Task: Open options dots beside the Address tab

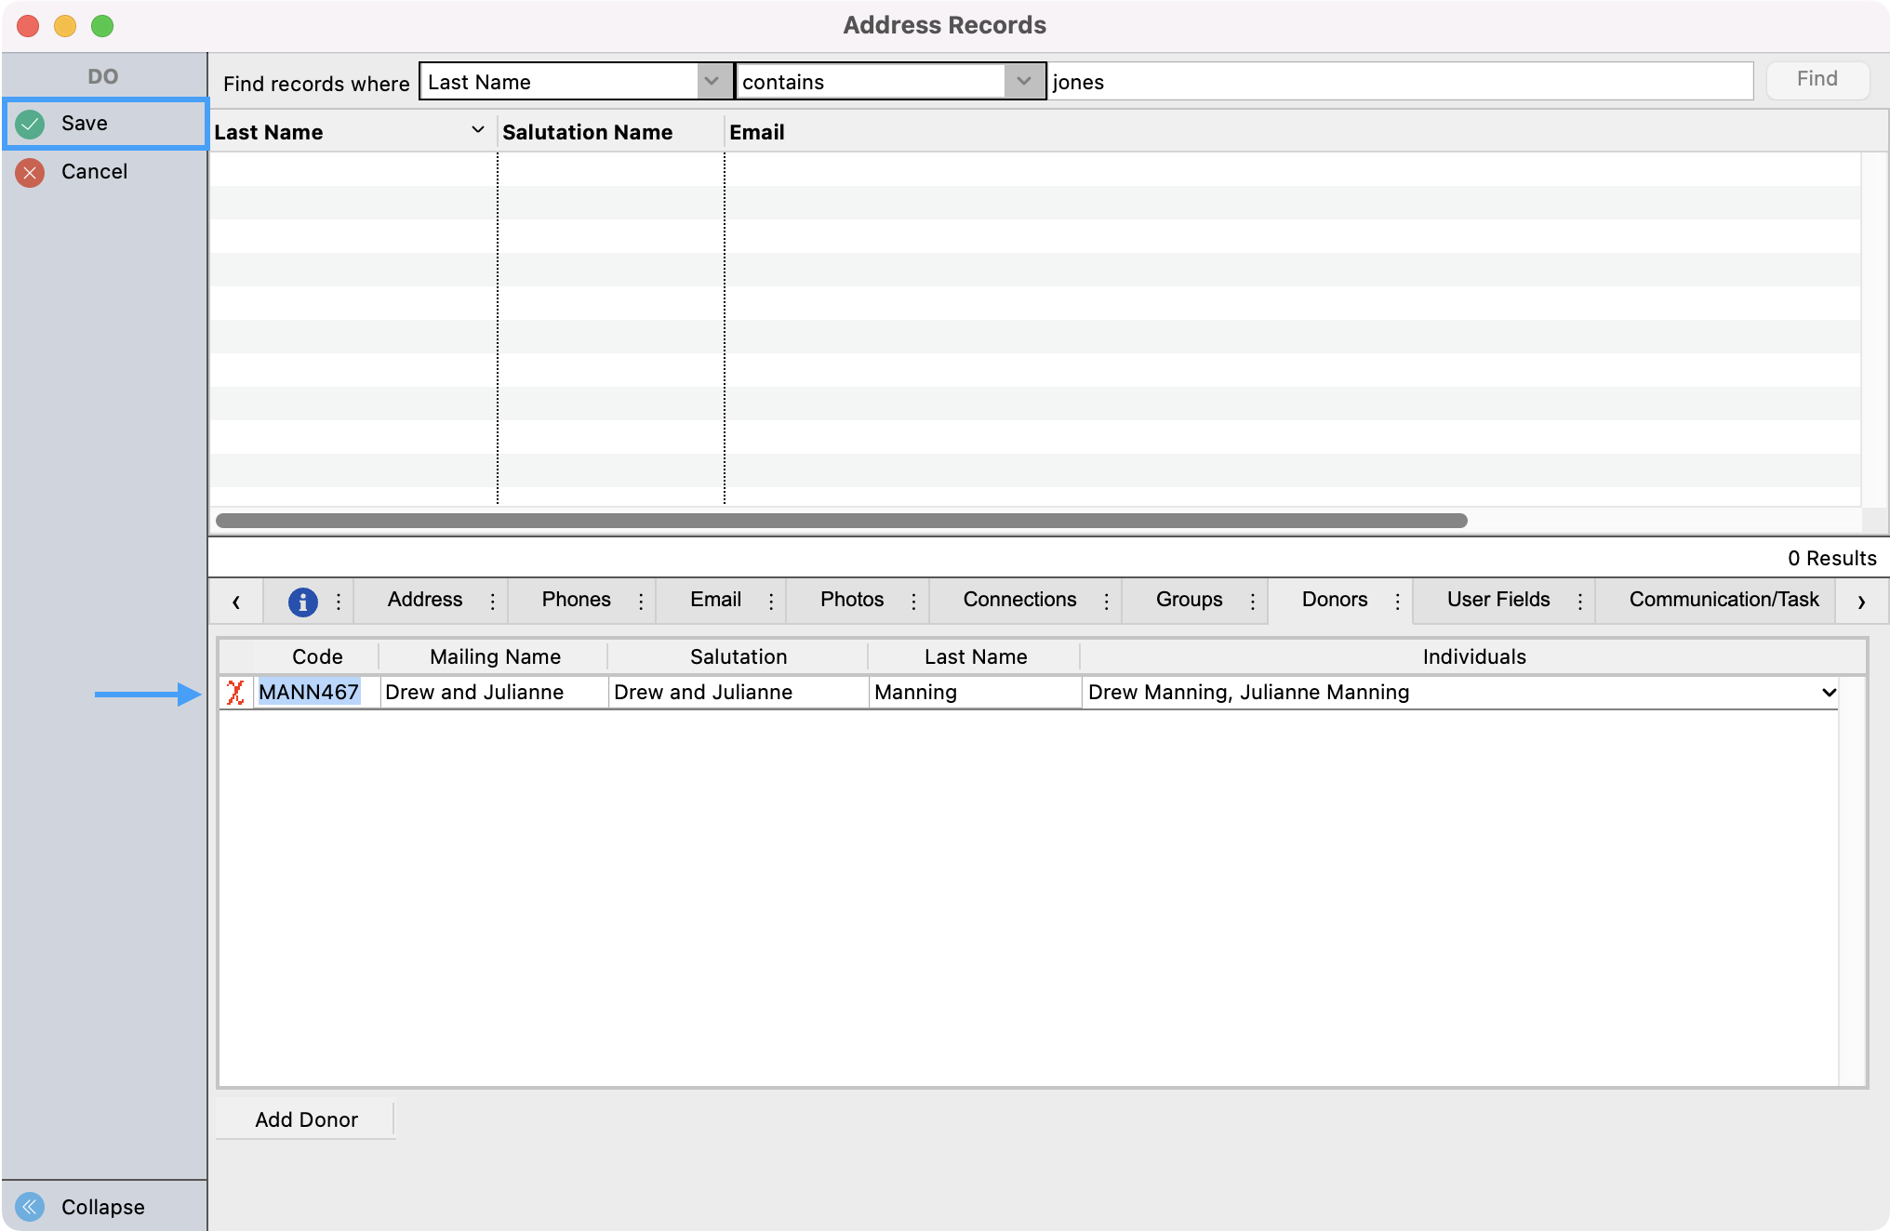Action: pos(493,602)
